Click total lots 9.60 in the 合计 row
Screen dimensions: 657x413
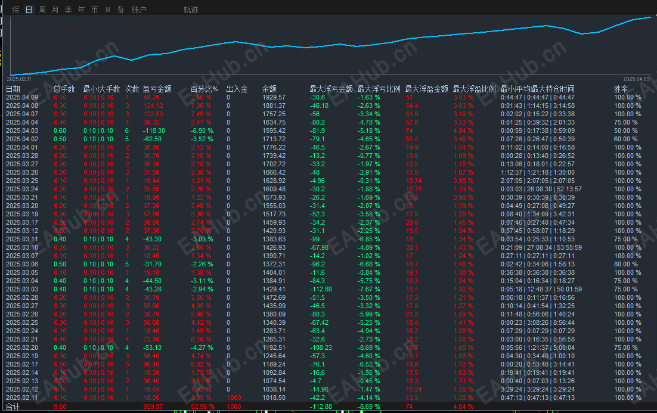[x=60, y=406]
